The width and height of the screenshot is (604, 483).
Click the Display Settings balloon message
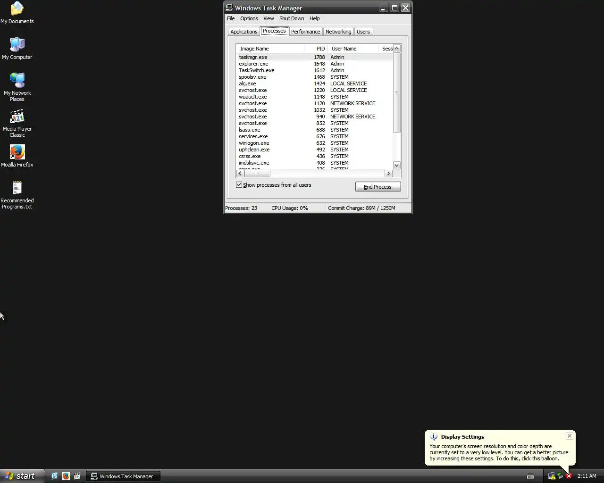tap(499, 452)
